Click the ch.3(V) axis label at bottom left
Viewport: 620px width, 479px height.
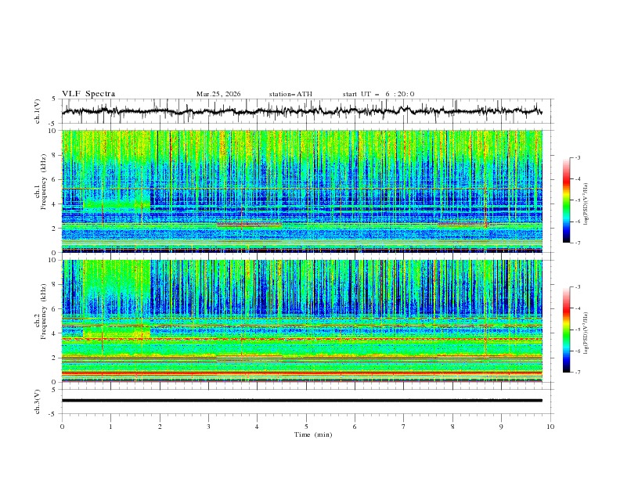pyautogui.click(x=38, y=401)
